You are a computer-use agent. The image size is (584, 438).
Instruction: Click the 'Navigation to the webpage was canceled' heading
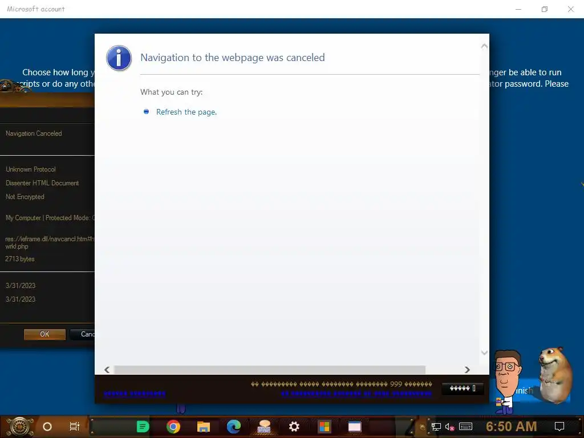233,58
